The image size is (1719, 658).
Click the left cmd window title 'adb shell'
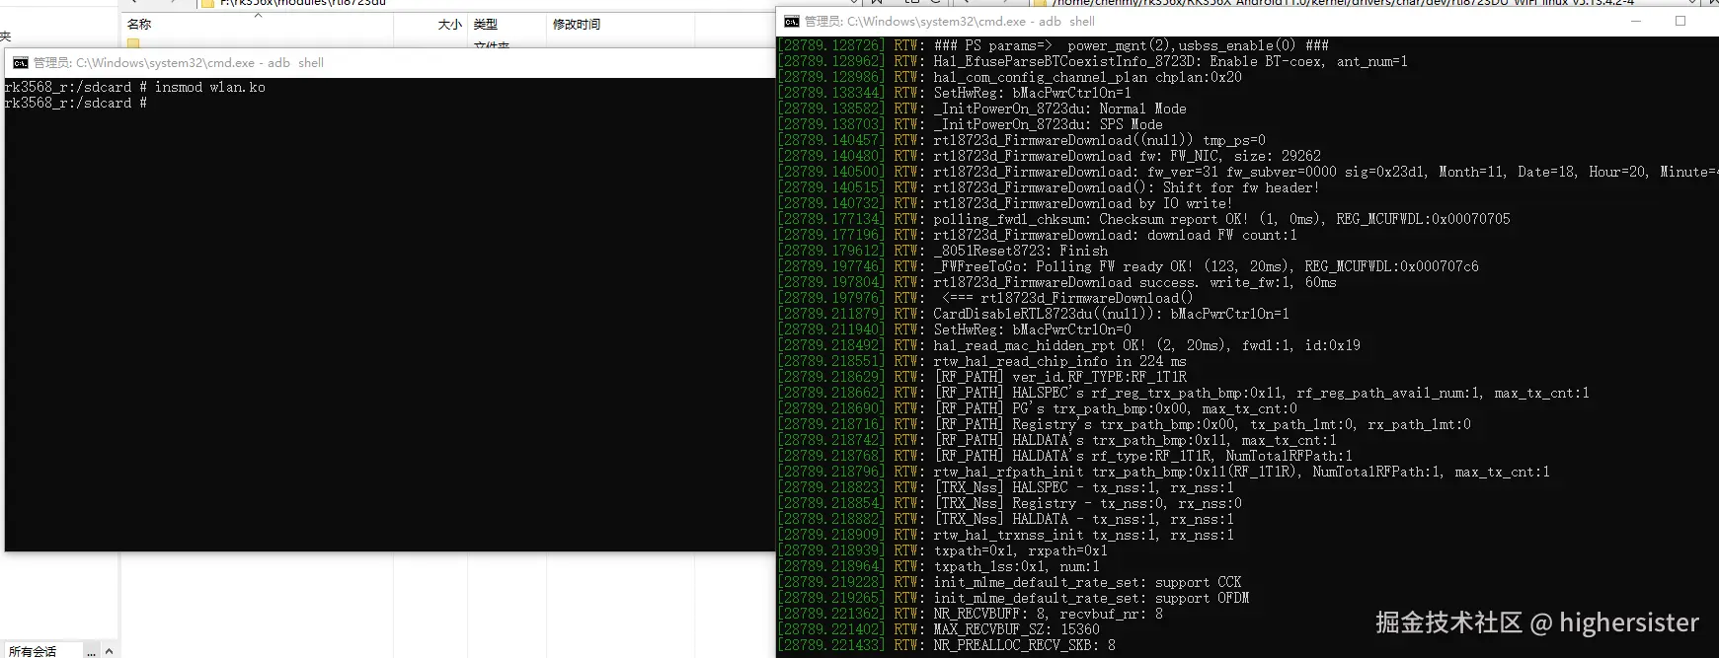coord(296,62)
